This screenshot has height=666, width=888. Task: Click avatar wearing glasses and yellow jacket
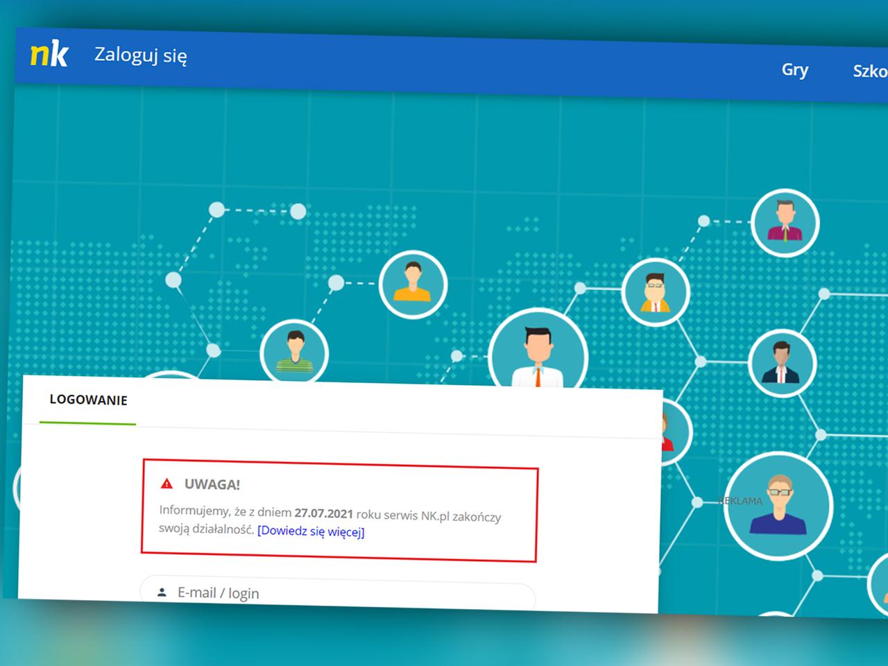pyautogui.click(x=656, y=292)
